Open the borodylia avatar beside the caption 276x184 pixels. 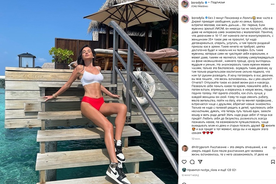point(185,19)
